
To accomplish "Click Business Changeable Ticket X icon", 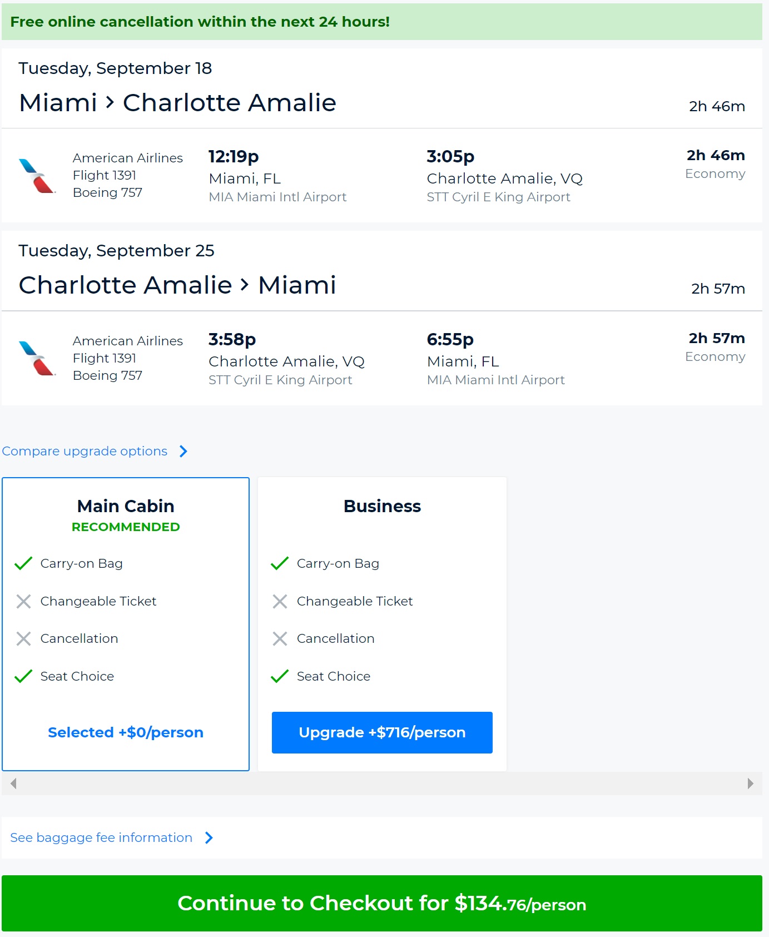I will pyautogui.click(x=280, y=601).
